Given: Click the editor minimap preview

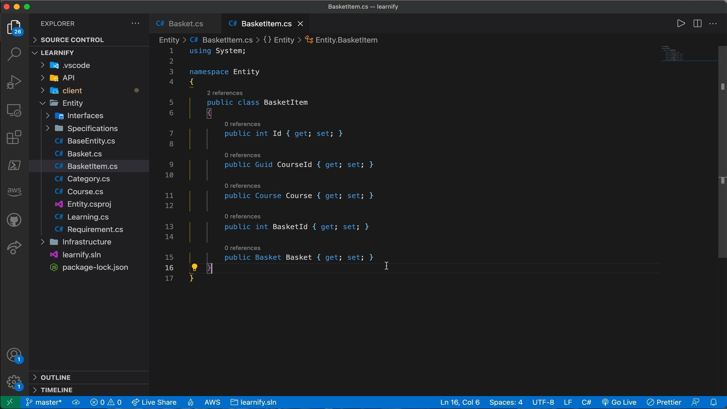Looking at the screenshot, I should [x=673, y=54].
